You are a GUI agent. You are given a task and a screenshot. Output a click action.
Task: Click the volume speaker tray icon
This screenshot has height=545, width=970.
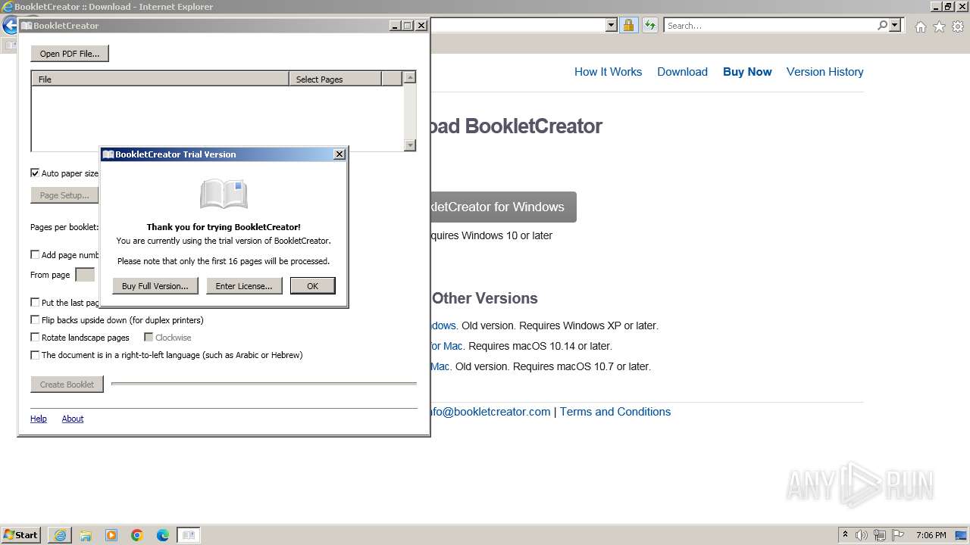click(862, 535)
